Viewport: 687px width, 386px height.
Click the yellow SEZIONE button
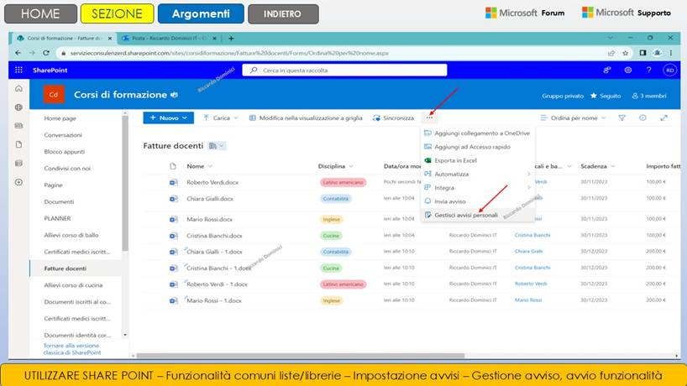click(x=117, y=13)
